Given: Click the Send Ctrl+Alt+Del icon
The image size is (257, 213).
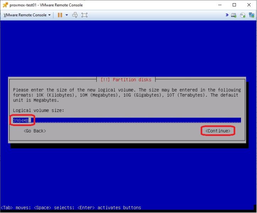Looking at the screenshot, I should pyautogui.click(x=75, y=15).
